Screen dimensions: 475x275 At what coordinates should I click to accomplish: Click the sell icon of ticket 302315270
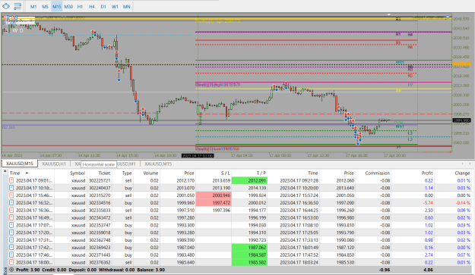pyautogui.click(x=11, y=195)
